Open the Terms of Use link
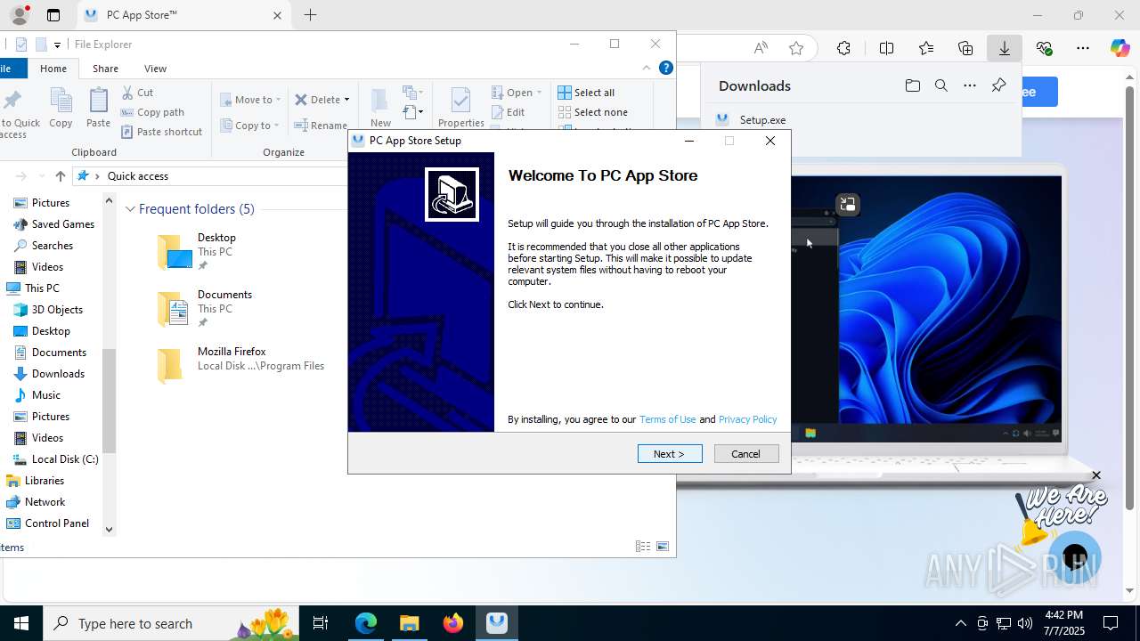This screenshot has width=1140, height=641. (x=667, y=419)
